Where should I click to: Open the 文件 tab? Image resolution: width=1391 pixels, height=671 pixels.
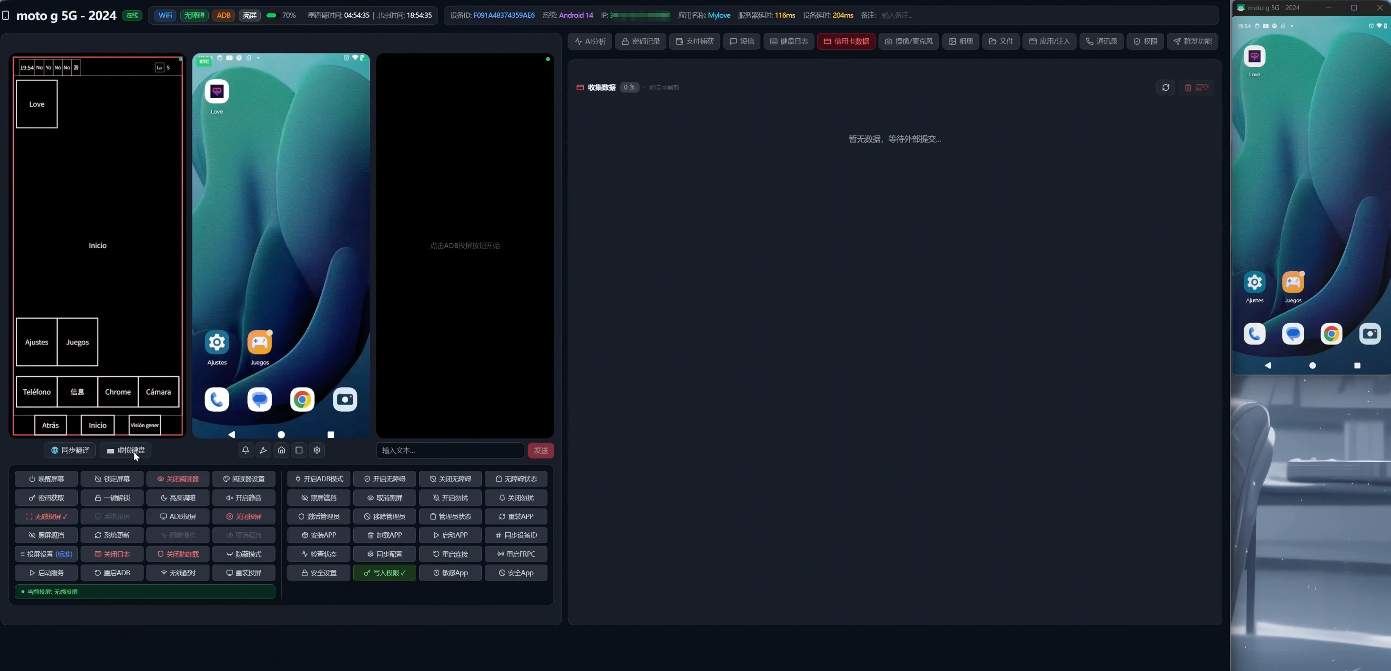pos(1000,41)
